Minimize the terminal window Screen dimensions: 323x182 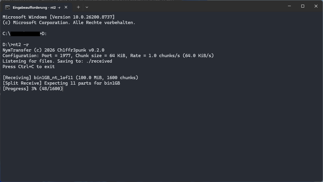[x=289, y=6]
